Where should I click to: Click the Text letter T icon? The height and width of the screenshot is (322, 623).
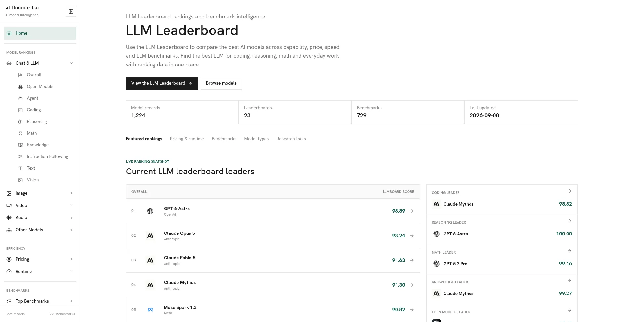[20, 168]
